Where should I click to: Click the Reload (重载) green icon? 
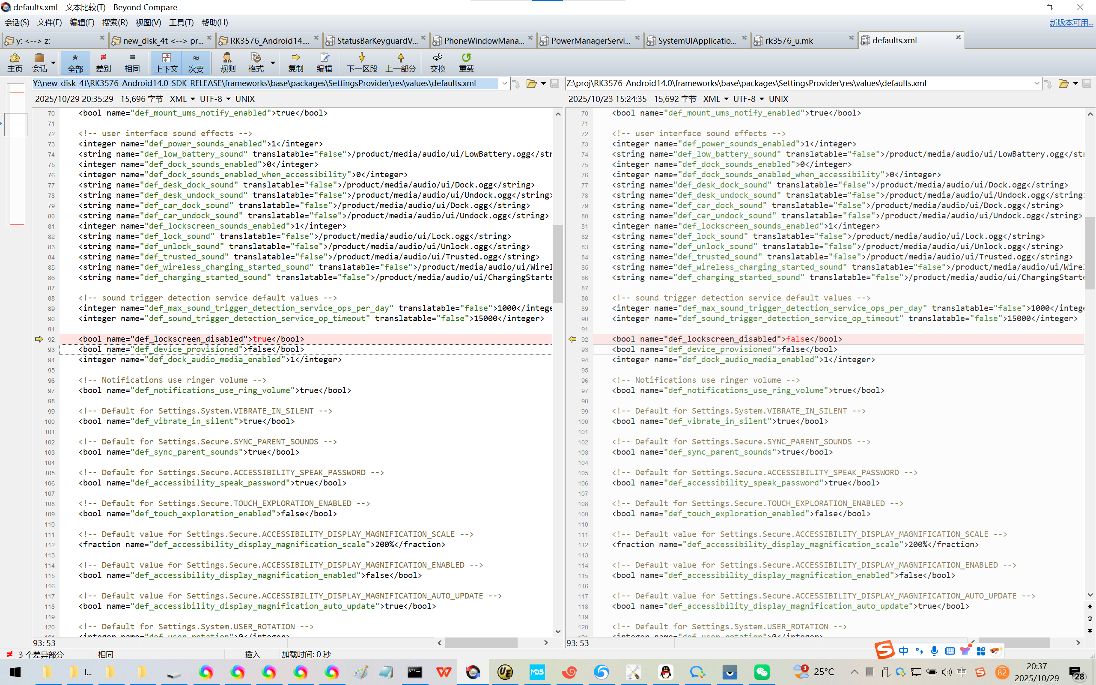point(466,62)
